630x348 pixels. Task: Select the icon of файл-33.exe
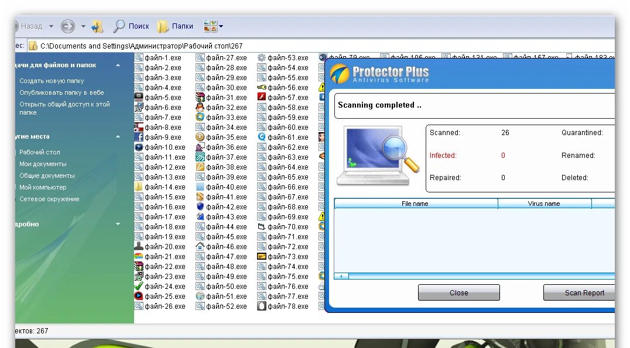(x=200, y=117)
